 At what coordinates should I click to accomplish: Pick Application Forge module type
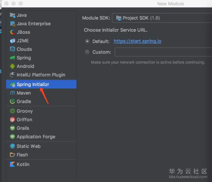coord(36,136)
